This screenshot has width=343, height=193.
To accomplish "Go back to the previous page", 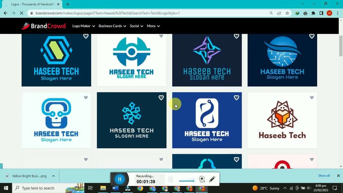I will pyautogui.click(x=6, y=13).
